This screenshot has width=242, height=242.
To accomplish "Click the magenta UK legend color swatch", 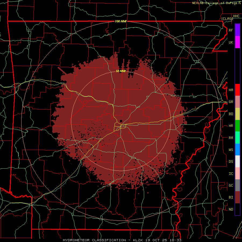I will 237,42.
